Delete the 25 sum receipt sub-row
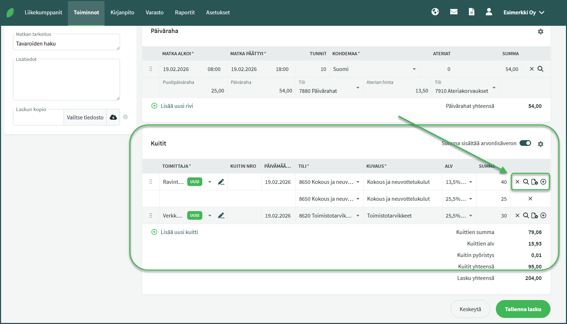This screenshot has width=567, height=324. point(530,199)
